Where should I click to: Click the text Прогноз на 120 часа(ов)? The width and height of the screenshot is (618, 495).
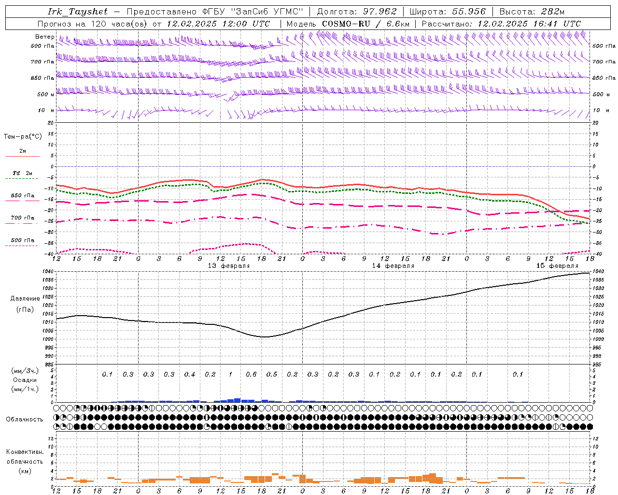[92, 24]
